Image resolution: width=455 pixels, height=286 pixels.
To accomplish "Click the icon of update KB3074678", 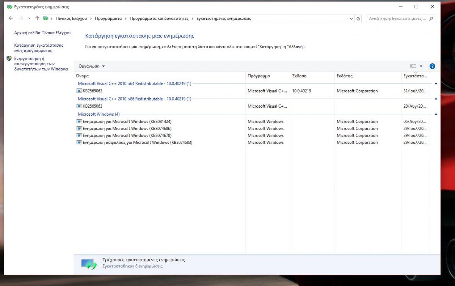I will pos(79,135).
